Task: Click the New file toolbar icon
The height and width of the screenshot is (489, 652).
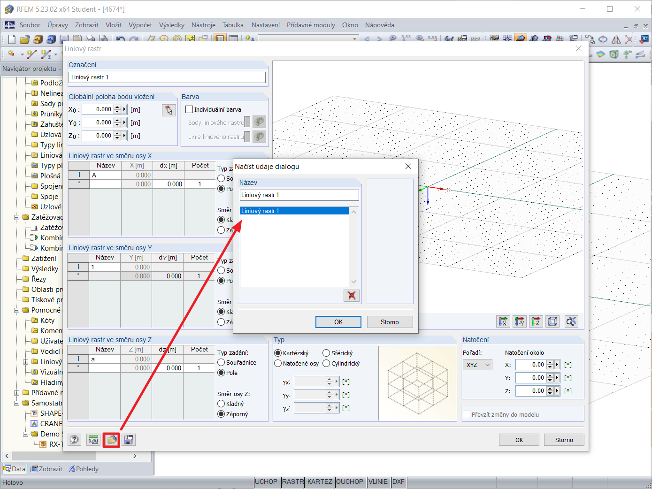Action: [11, 39]
